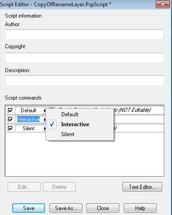
Task: Click the Description text box
Action: click(x=85, y=80)
